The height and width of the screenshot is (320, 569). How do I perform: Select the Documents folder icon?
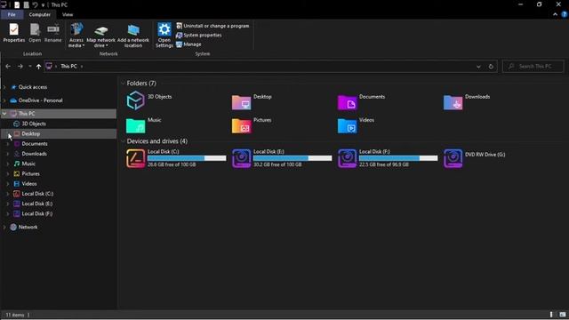tap(348, 102)
